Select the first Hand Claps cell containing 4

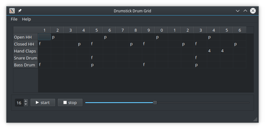tap(213, 51)
